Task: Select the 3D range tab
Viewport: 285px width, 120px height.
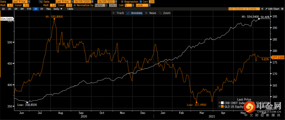Action: coord(9,9)
